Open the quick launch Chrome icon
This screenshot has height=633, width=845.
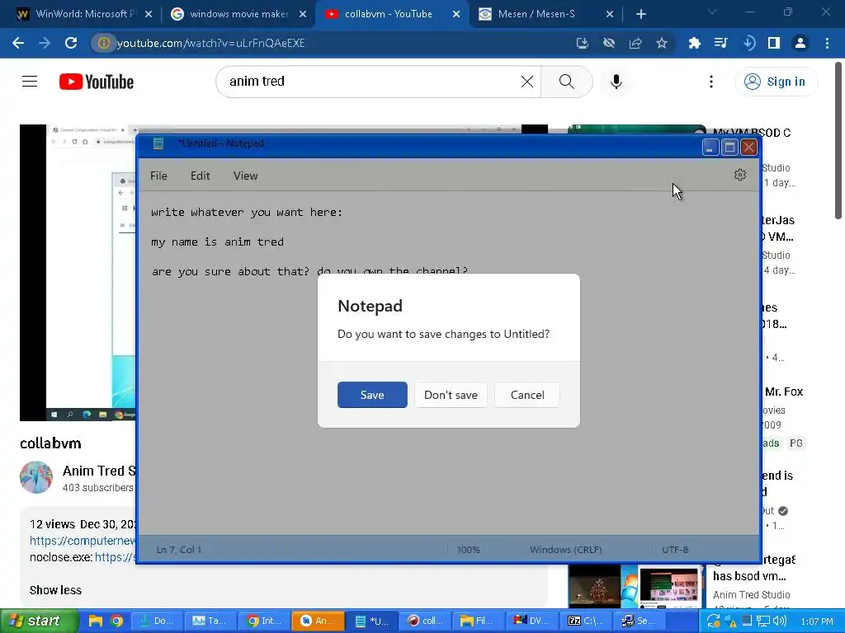pos(116,621)
